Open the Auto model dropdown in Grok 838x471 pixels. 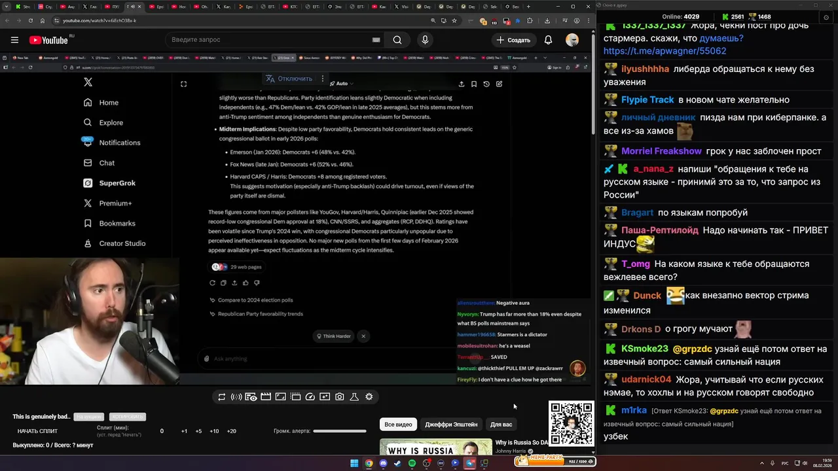(x=341, y=84)
